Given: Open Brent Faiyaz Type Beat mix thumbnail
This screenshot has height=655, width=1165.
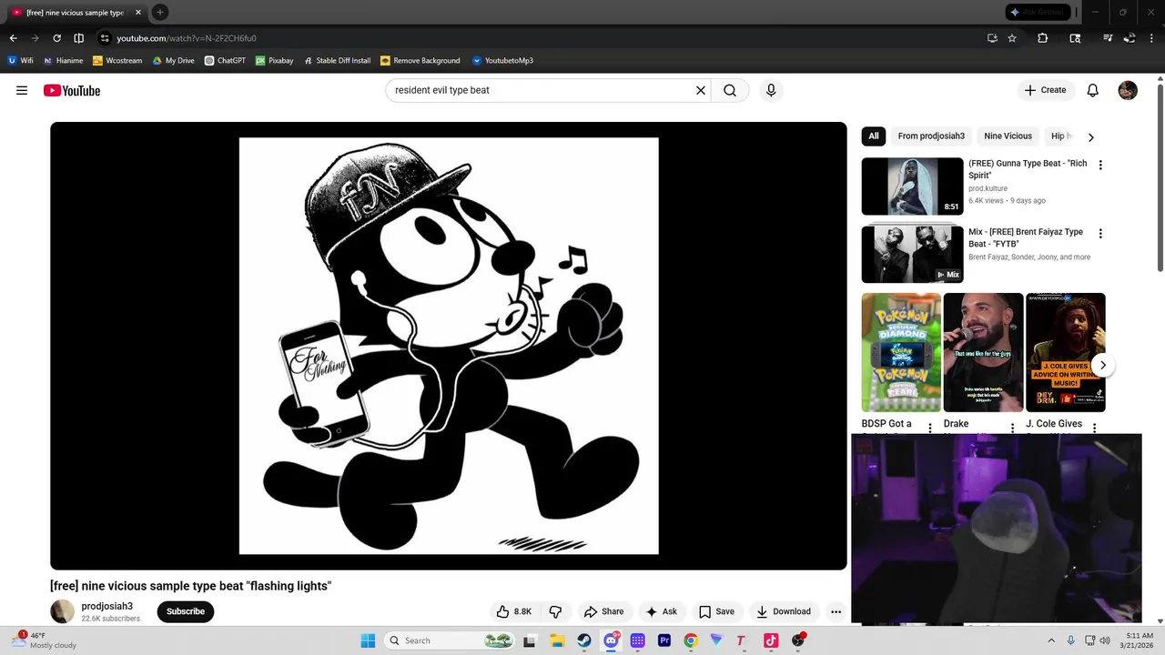Looking at the screenshot, I should [x=912, y=255].
